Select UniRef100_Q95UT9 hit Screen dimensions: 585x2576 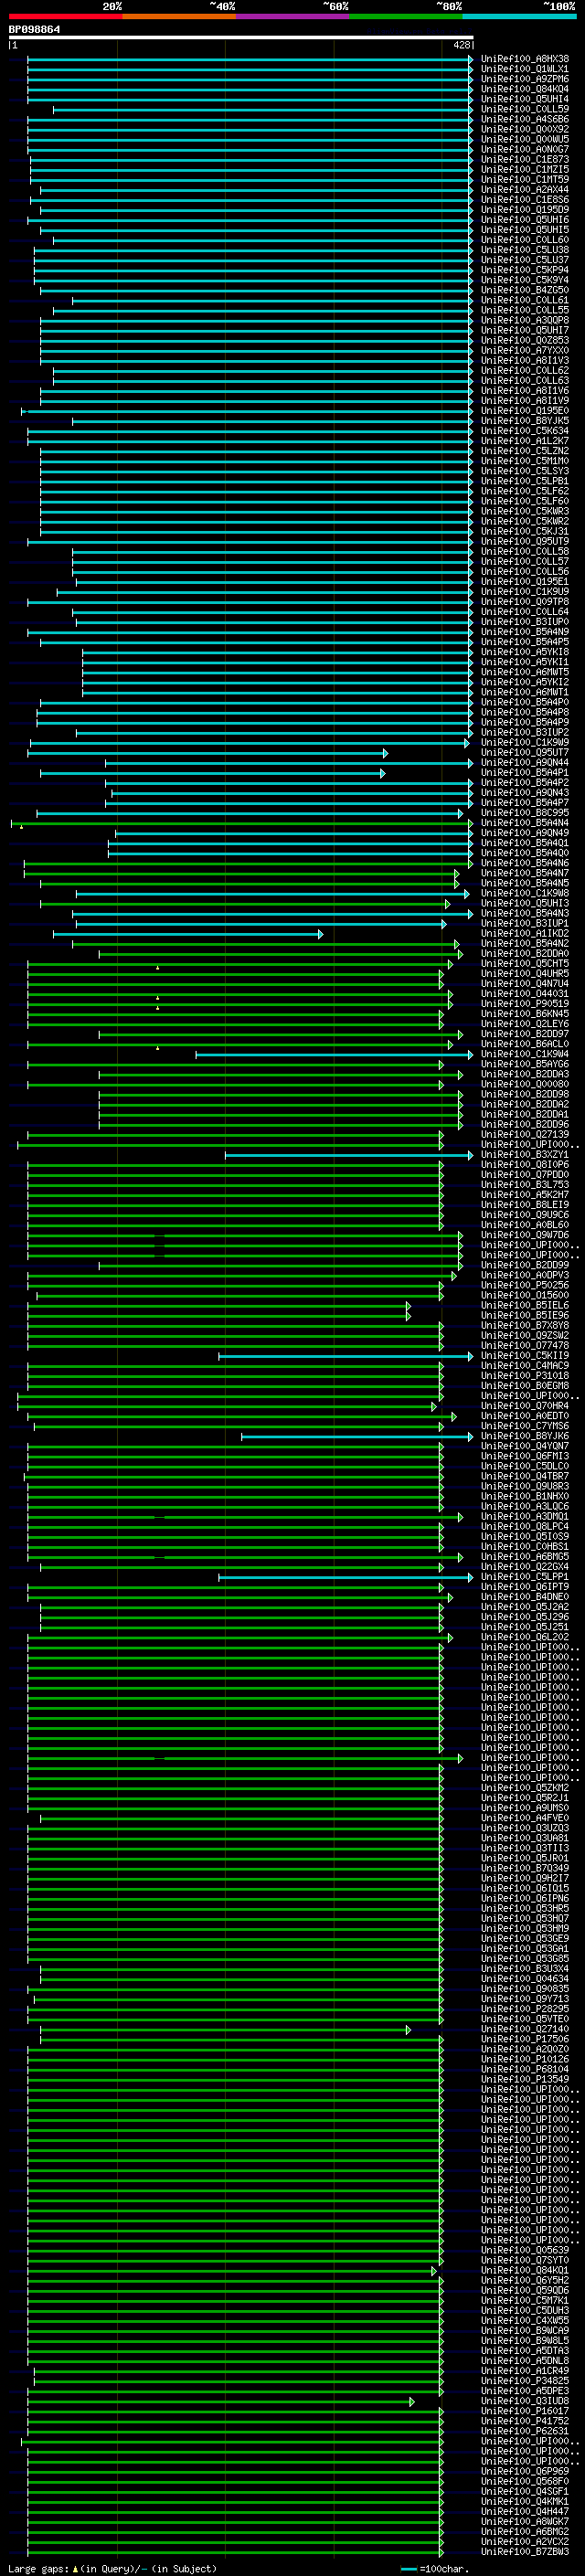pyautogui.click(x=525, y=541)
